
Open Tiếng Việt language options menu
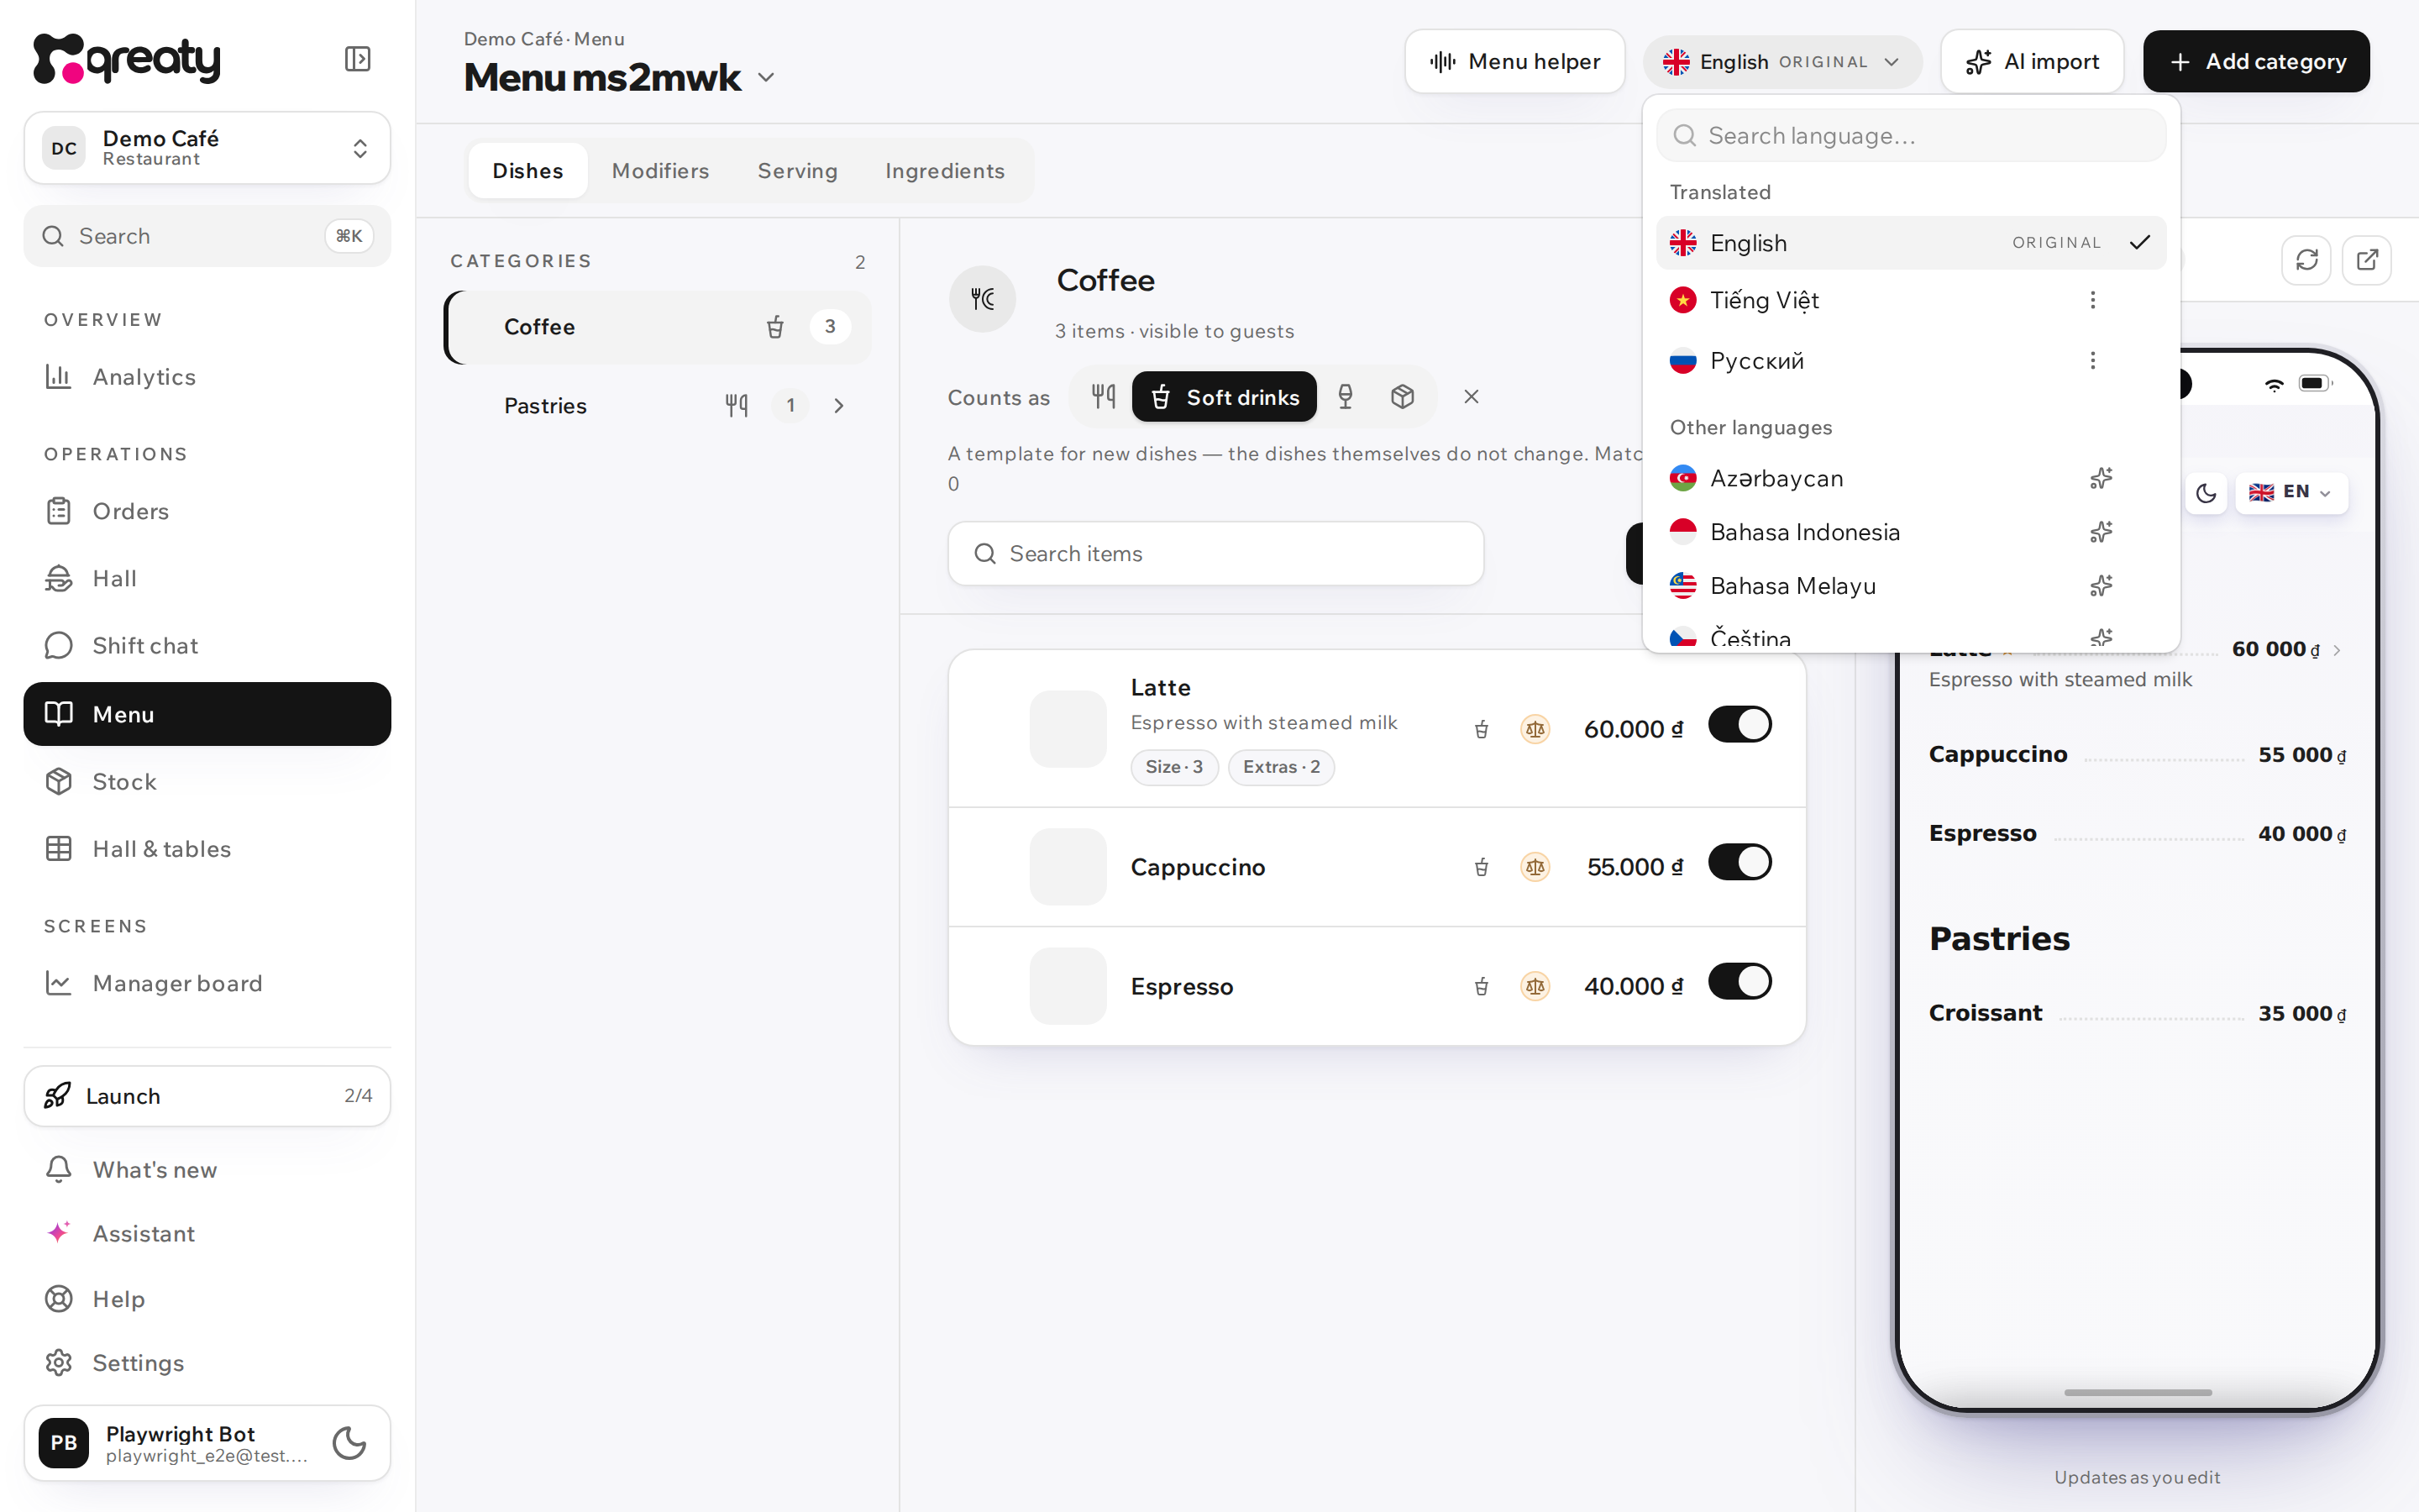pyautogui.click(x=2092, y=300)
